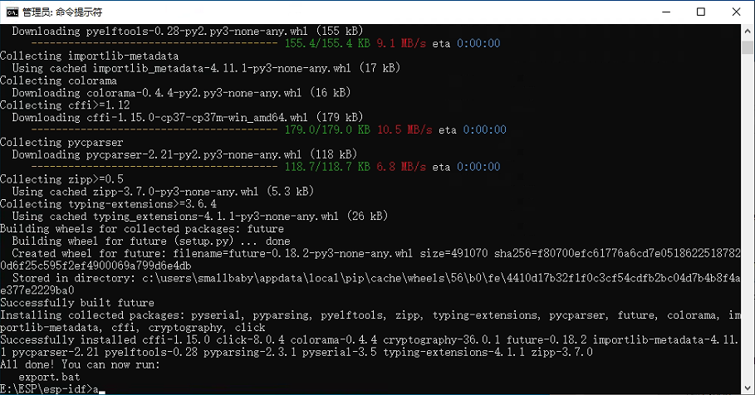This screenshot has width=755, height=395.
Task: Click the "Downloading cffi-1.15.0" line
Action: (x=188, y=117)
